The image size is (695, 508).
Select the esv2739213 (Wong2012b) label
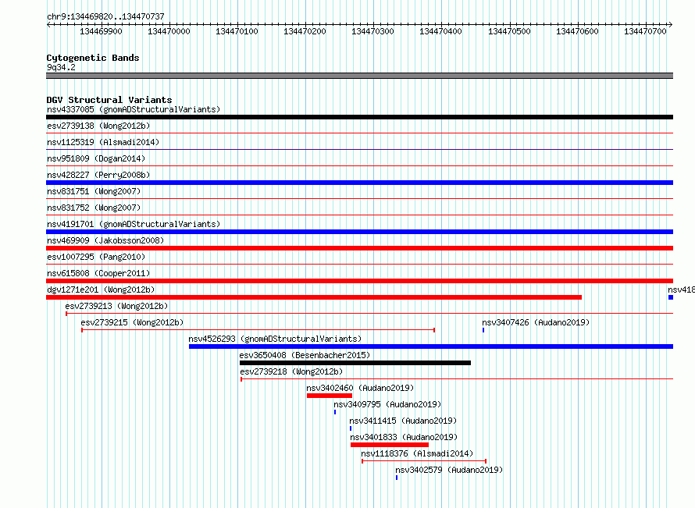click(116, 306)
